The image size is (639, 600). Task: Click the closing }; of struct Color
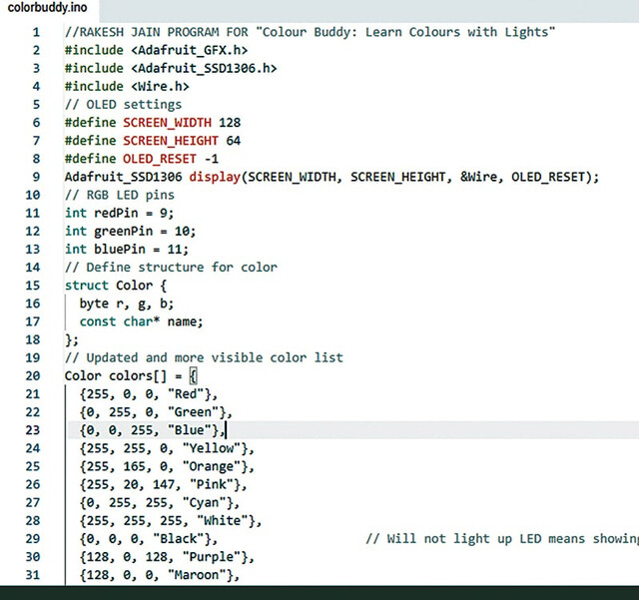(x=72, y=339)
